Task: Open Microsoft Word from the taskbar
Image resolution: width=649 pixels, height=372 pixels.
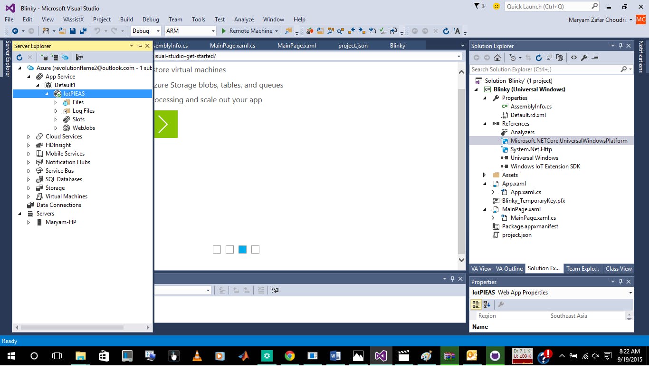Action: (x=335, y=356)
